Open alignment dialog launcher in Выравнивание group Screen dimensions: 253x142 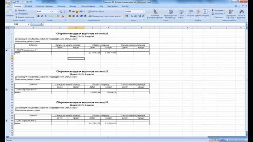point(122,21)
